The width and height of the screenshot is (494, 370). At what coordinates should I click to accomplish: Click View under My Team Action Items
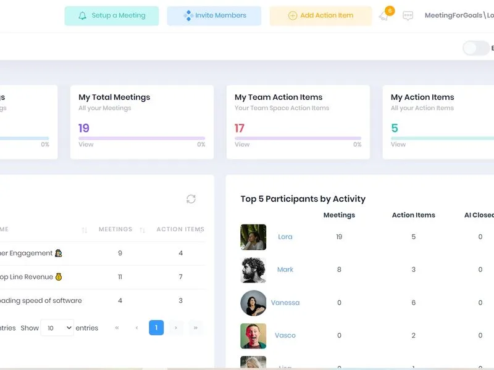point(242,144)
